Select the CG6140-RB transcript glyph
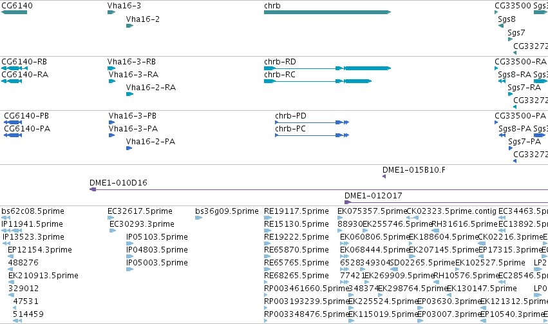This screenshot has height=324, width=548. coord(14,68)
